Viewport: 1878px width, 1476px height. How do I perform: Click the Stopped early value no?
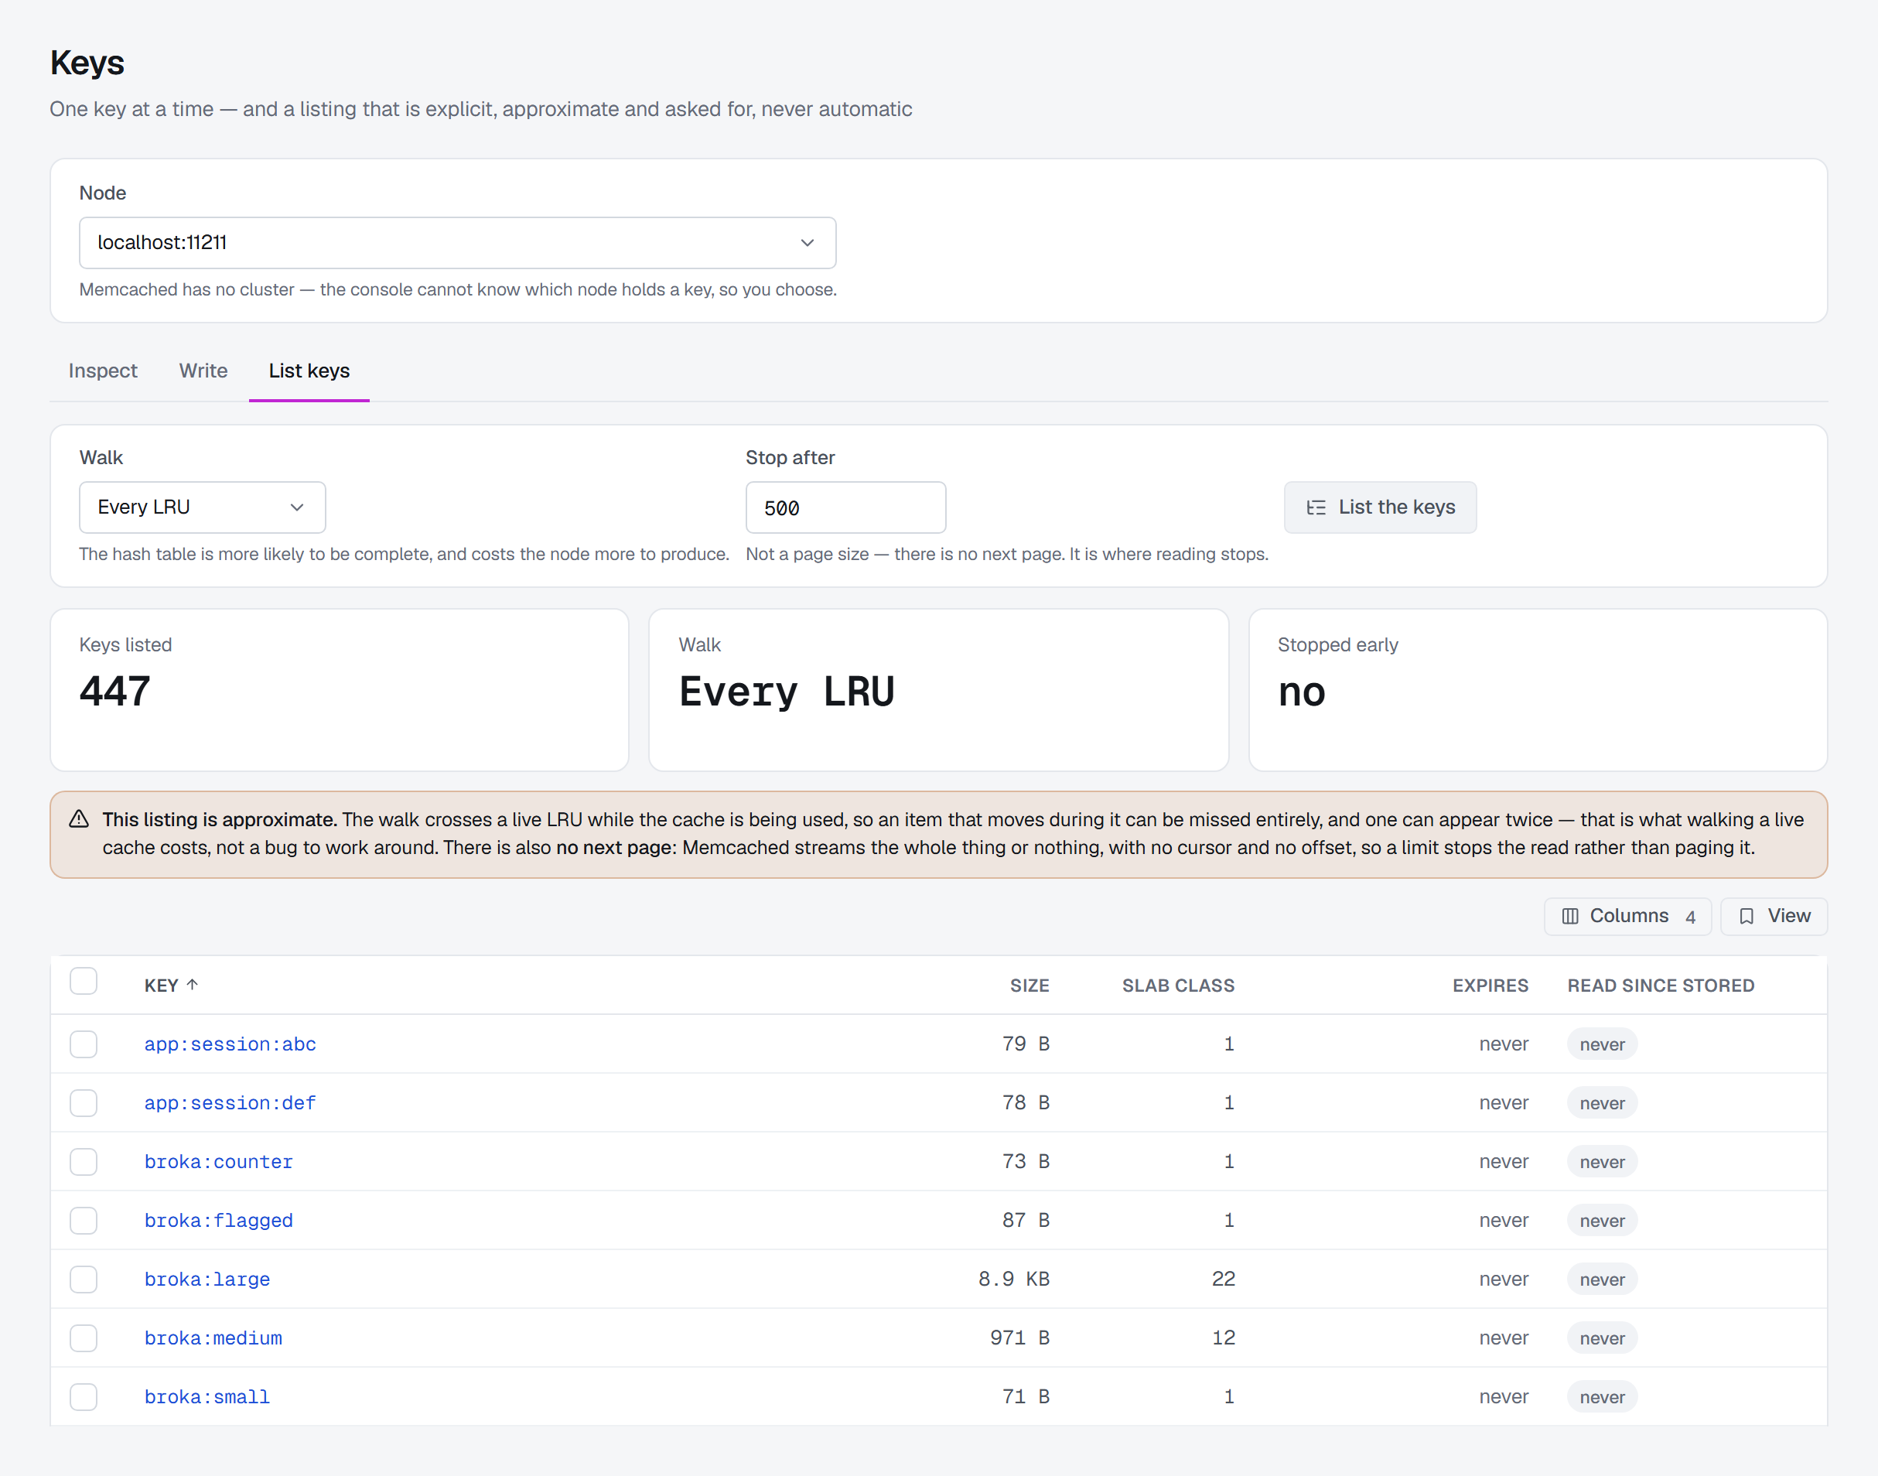1302,692
